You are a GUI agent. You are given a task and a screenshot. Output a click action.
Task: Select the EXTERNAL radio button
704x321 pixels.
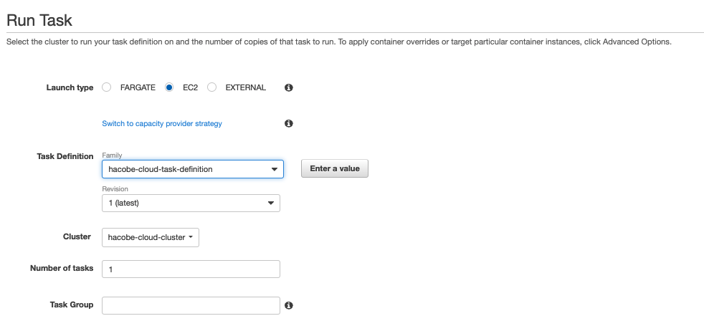coord(212,87)
